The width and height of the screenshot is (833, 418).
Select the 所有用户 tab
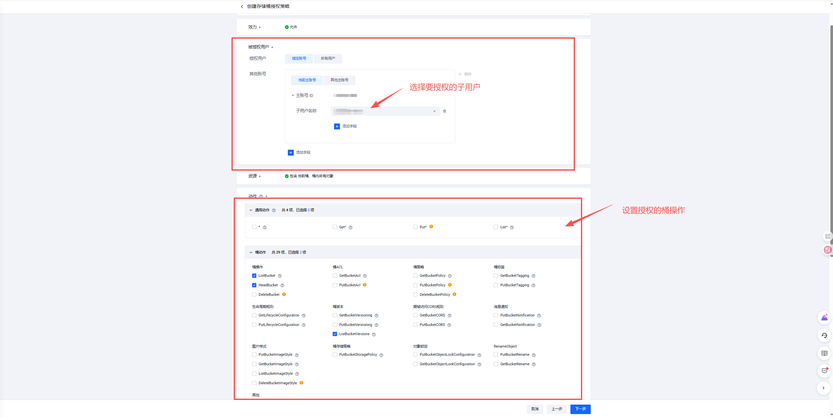pos(328,59)
